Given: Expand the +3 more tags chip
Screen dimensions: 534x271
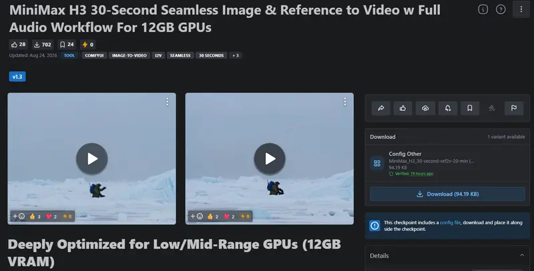Looking at the screenshot, I should click(236, 55).
